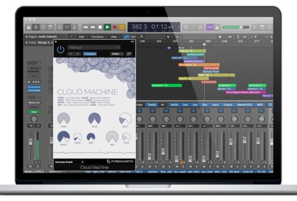Toggle the Metronome icon

pos(217,27)
